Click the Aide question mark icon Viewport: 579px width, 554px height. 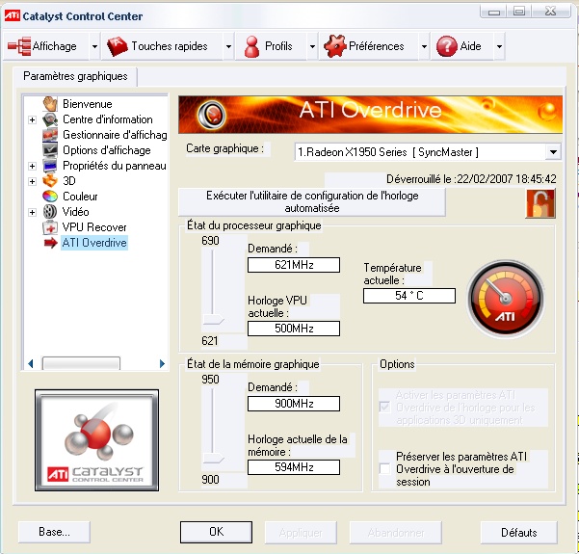447,46
